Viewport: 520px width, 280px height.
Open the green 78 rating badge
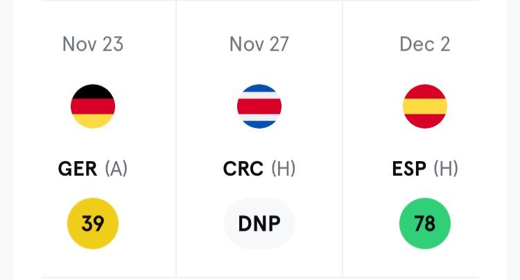(425, 224)
